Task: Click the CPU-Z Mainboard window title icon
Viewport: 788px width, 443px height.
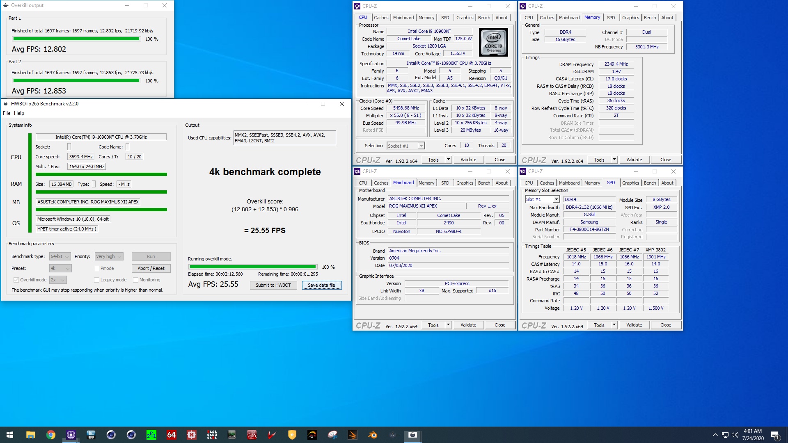Action: [x=357, y=171]
